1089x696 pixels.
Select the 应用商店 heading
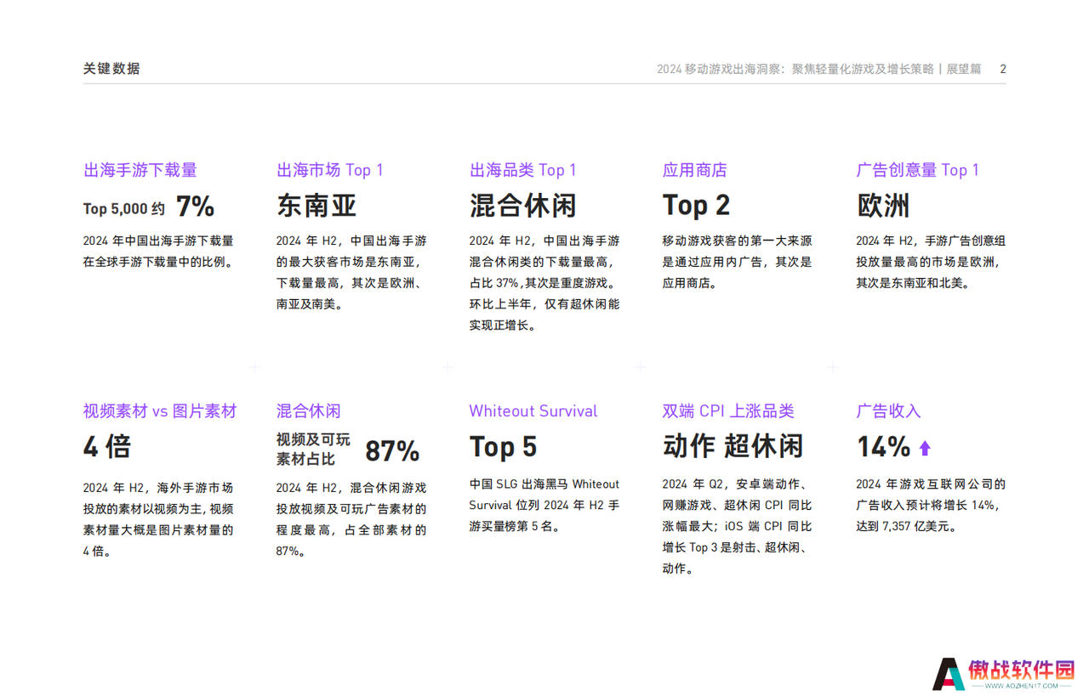pos(695,170)
